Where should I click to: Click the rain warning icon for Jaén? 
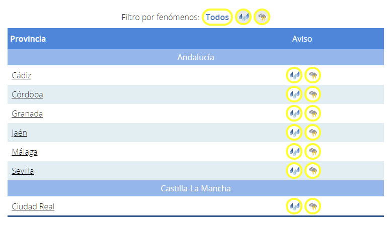tap(294, 133)
